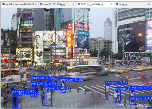Close the veer-301991204.jpg tab
This screenshot has height=109, width=152.
(x=73, y=4)
